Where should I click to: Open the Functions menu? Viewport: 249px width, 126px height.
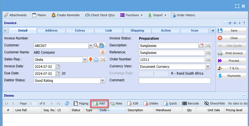(x=131, y=15)
